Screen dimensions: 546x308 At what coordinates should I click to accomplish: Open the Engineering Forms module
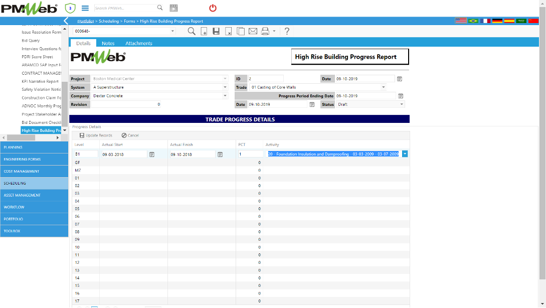click(x=34, y=159)
